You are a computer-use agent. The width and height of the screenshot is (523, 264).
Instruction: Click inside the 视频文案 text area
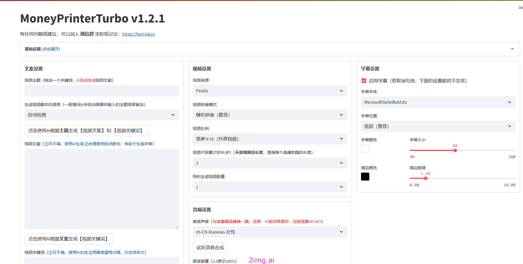pos(102,189)
